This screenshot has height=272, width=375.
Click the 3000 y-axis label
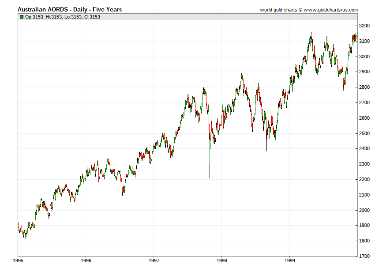tap(364, 57)
